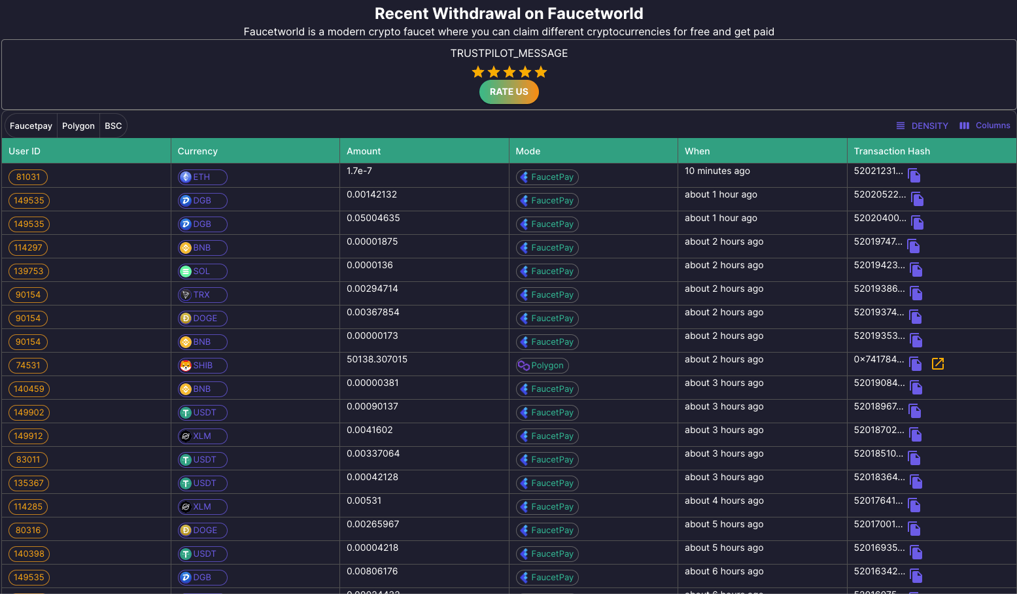Copy the 0x741784 Polygon transaction hash
This screenshot has height=594, width=1017.
coord(916,364)
